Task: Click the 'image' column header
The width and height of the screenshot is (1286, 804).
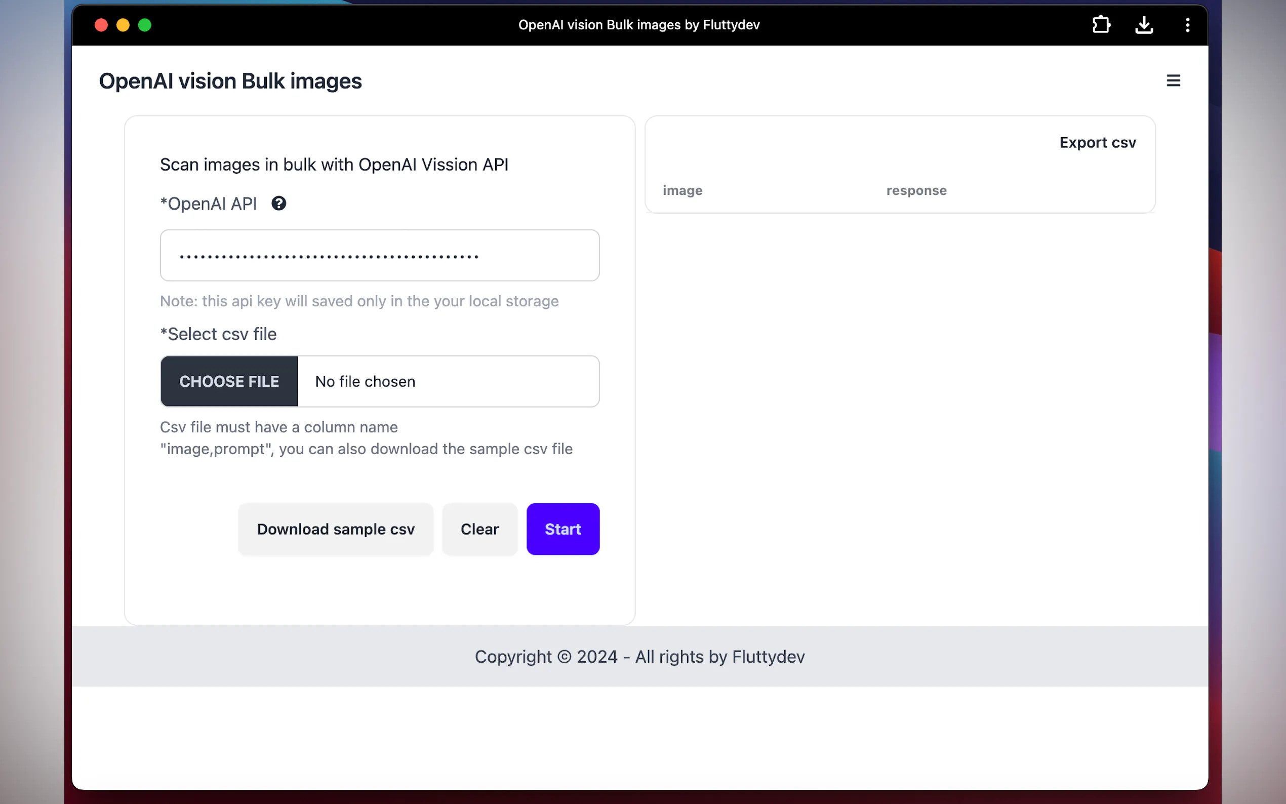Action: pos(682,190)
